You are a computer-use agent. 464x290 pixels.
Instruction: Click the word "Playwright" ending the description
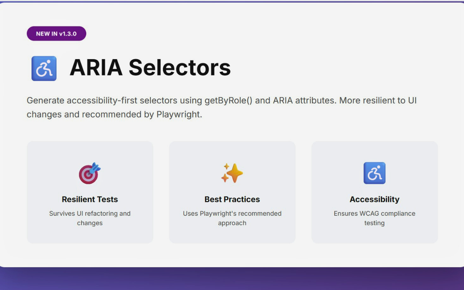click(178, 115)
